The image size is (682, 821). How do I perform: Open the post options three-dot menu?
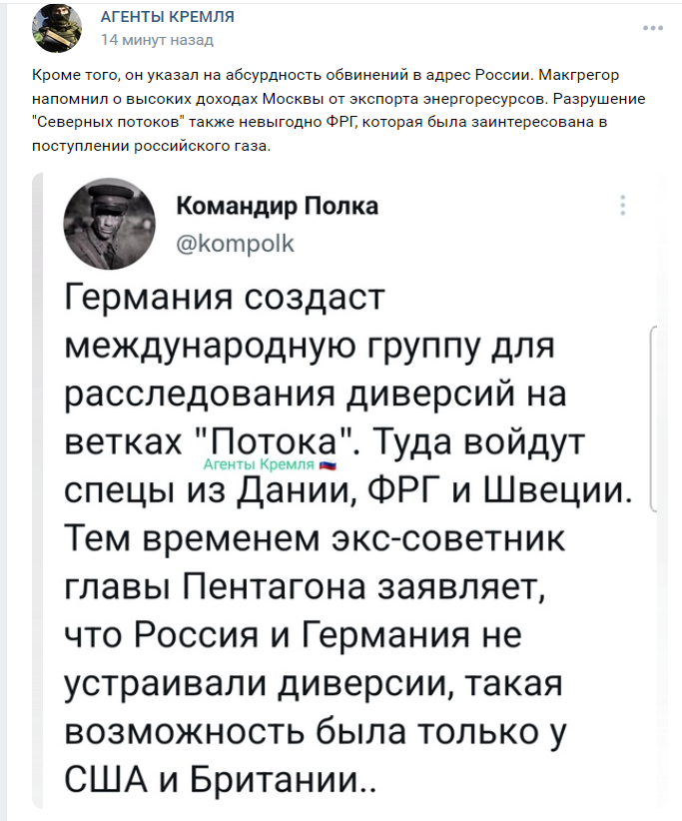pyautogui.click(x=653, y=28)
